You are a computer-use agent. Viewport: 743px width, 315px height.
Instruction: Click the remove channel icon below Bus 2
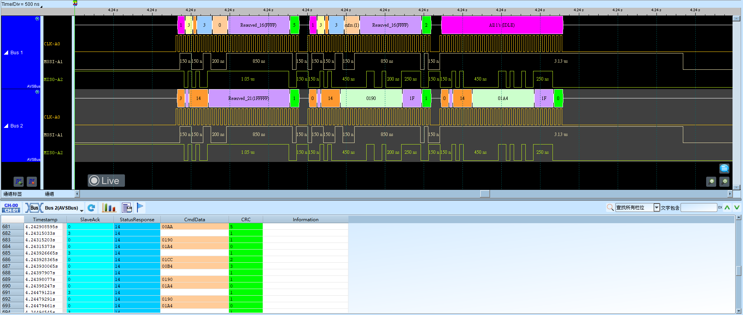pos(32,181)
